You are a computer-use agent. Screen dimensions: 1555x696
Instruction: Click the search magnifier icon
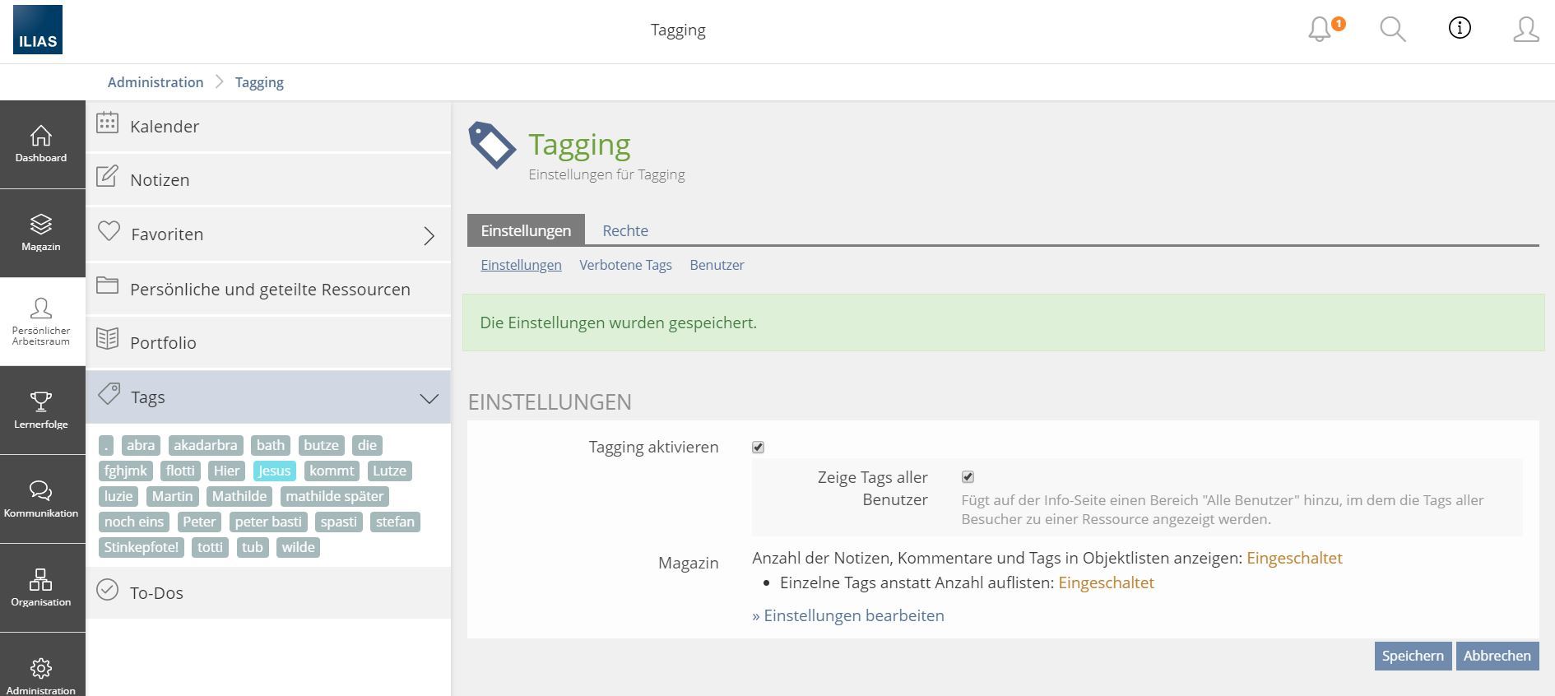pyautogui.click(x=1392, y=30)
